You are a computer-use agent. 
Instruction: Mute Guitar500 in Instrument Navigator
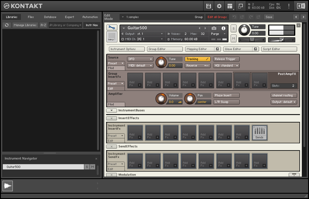point(92,167)
